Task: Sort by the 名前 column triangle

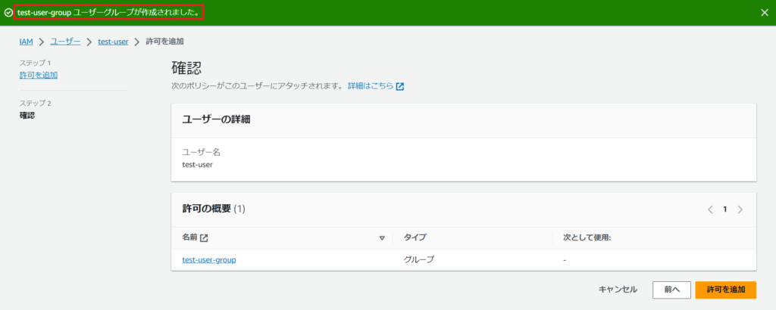Action: pos(383,238)
